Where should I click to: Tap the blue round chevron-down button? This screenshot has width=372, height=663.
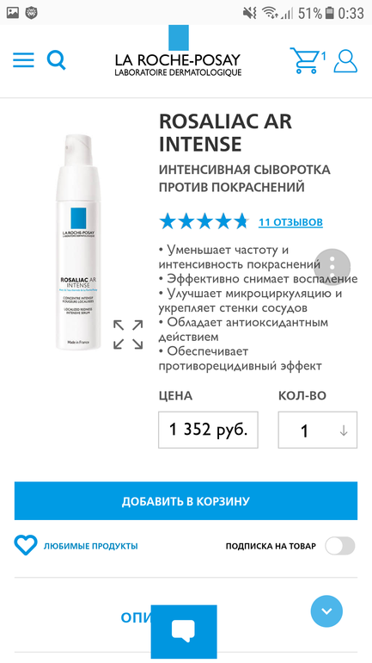326,611
